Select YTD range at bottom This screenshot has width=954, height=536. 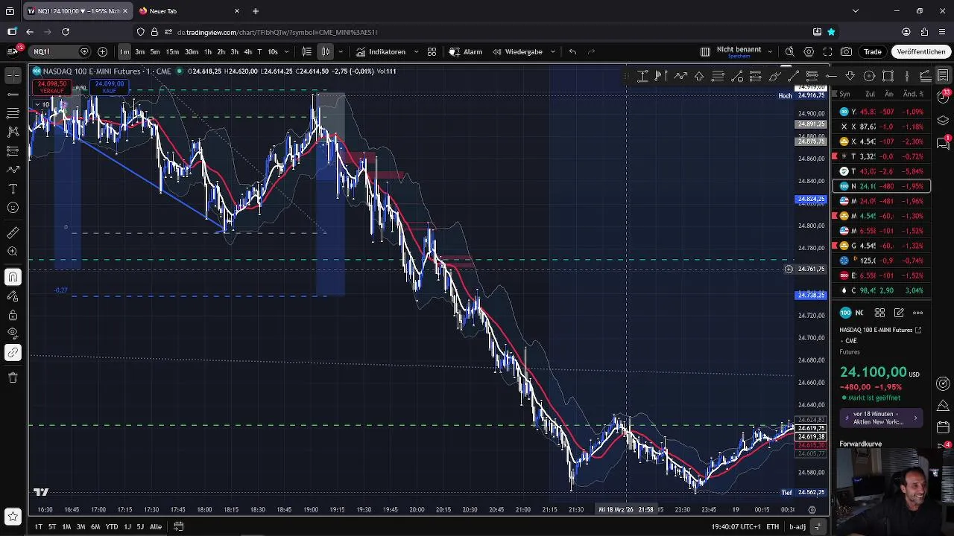coord(111,526)
